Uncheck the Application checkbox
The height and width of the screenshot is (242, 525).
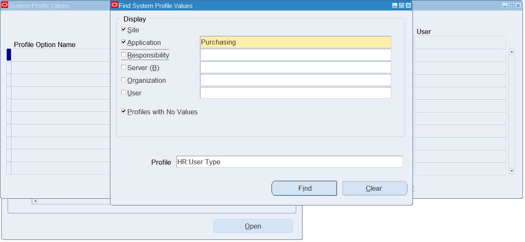pyautogui.click(x=123, y=42)
